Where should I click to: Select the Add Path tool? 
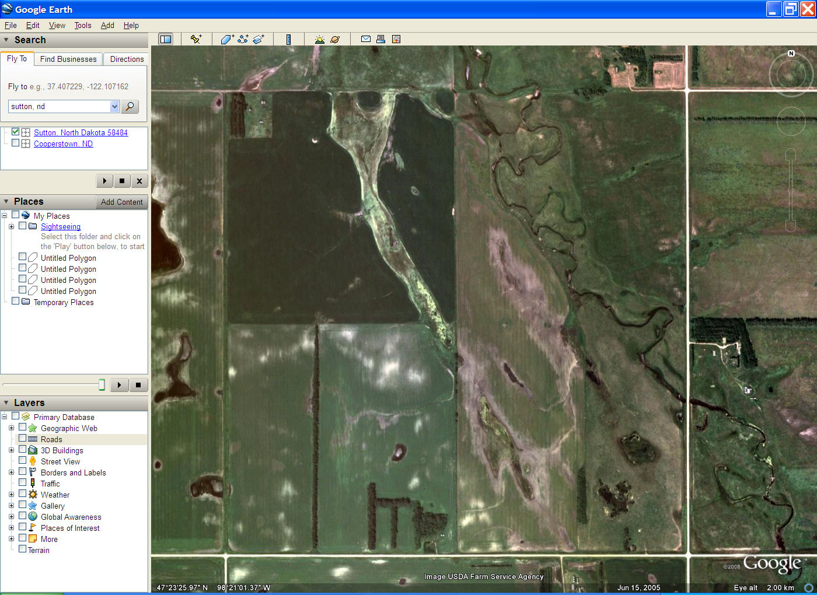(243, 39)
